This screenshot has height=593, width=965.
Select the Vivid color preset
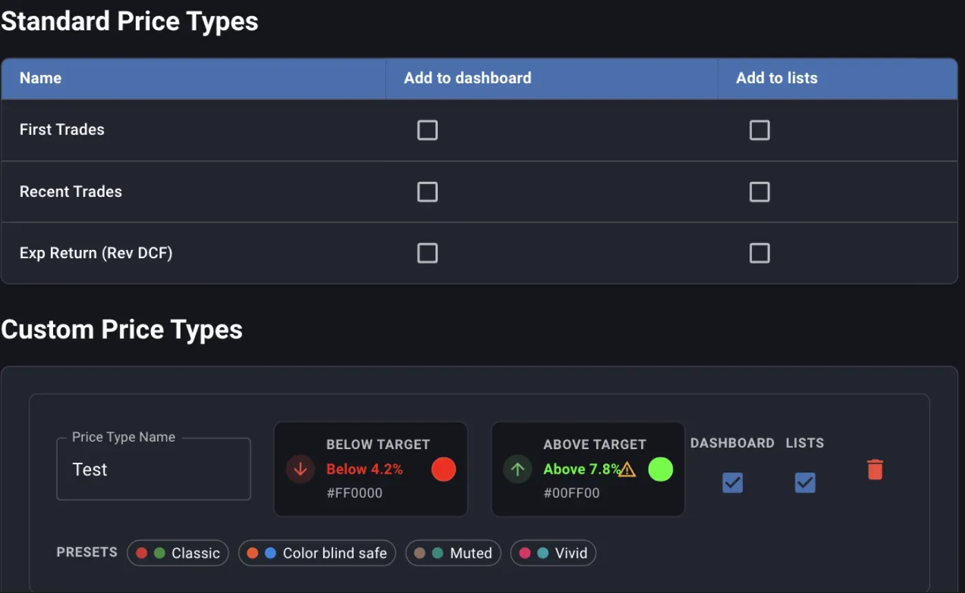tap(553, 553)
